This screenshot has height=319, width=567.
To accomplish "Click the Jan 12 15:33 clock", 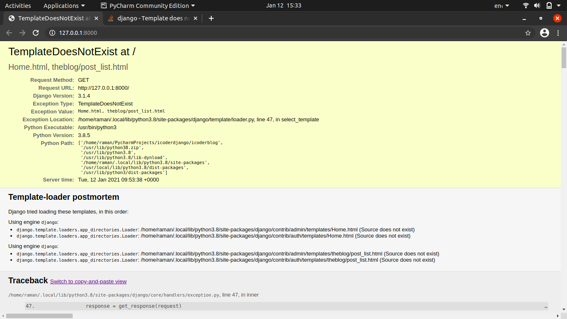I will point(283,5).
